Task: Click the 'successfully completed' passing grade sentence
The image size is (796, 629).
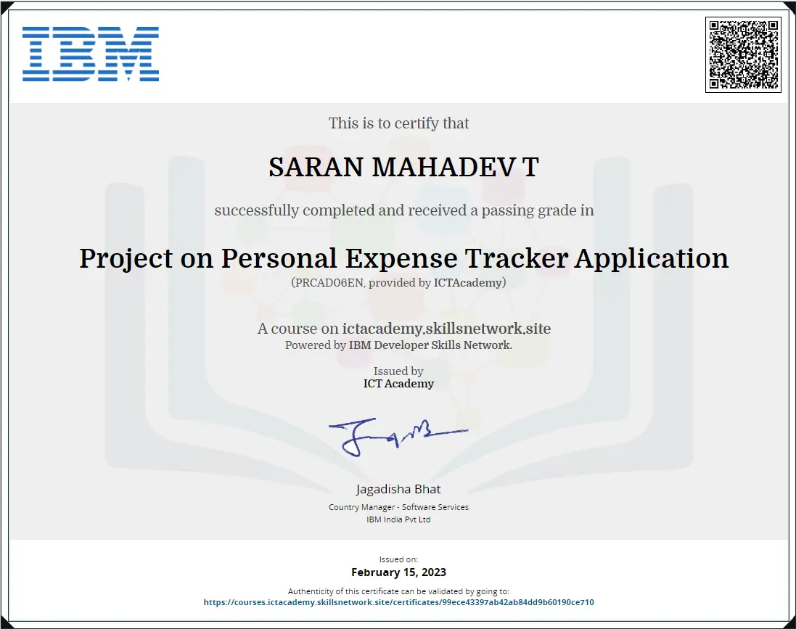Action: tap(403, 211)
